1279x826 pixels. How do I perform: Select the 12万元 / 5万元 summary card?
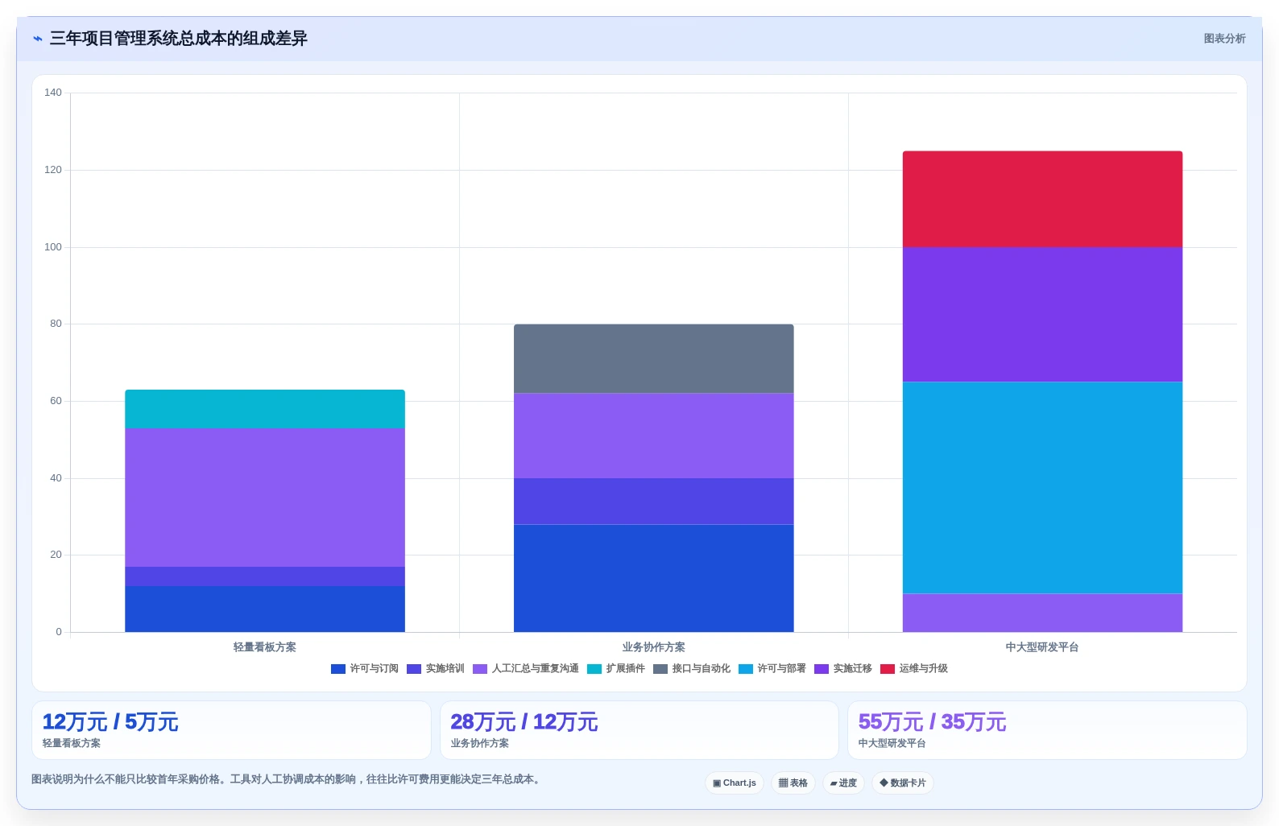(232, 730)
